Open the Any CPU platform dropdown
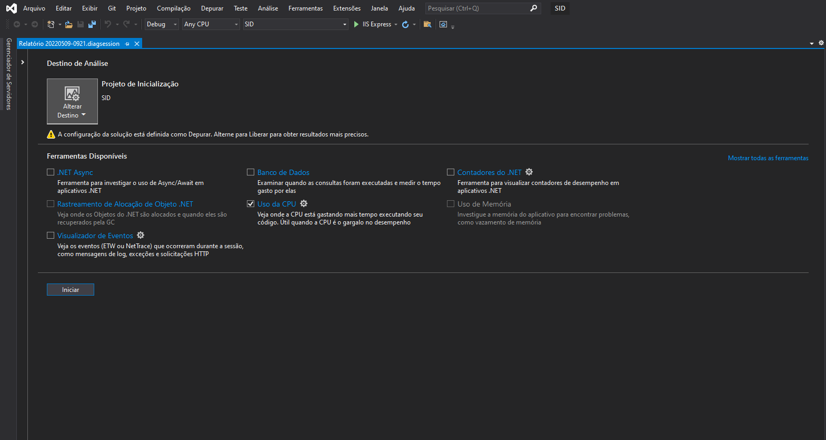 211,24
